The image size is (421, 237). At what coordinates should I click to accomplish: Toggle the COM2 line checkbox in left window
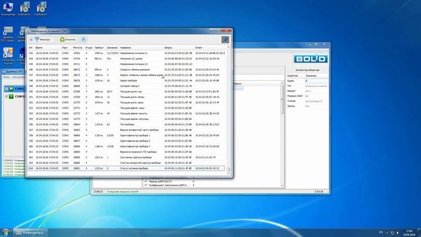[x=7, y=89]
